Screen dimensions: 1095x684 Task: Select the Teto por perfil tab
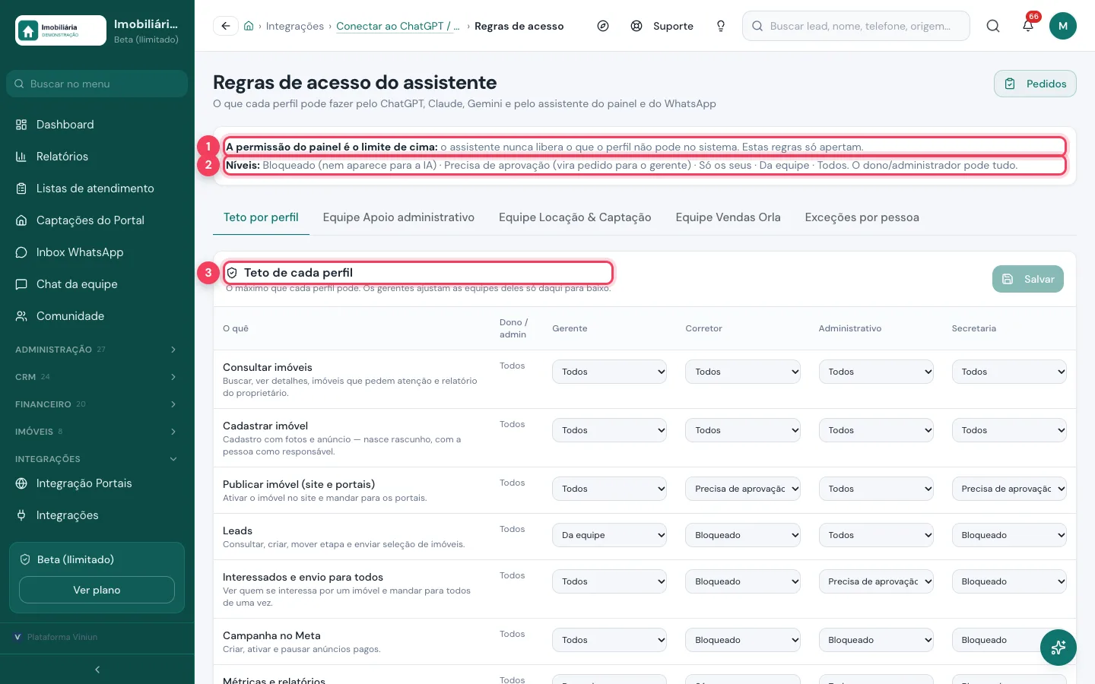pos(261,217)
